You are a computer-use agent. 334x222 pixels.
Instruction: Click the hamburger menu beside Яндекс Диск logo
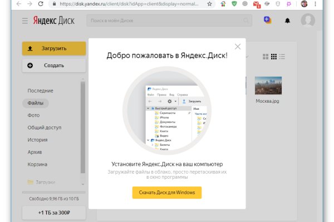pyautogui.click(x=24, y=21)
